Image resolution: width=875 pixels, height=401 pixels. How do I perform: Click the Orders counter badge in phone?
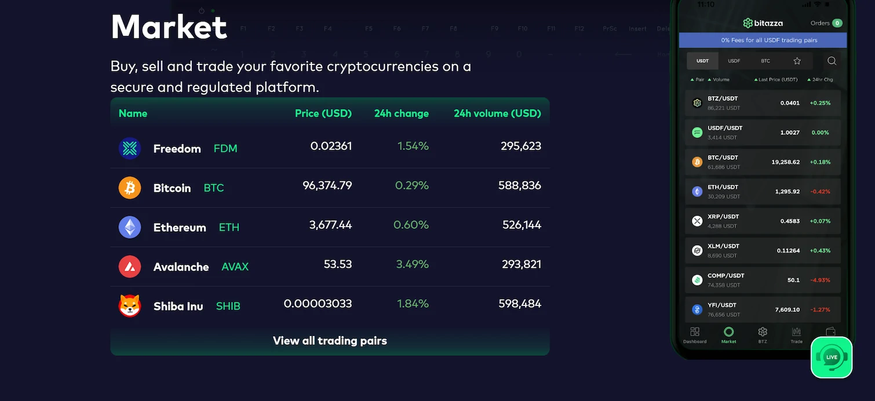coord(837,23)
